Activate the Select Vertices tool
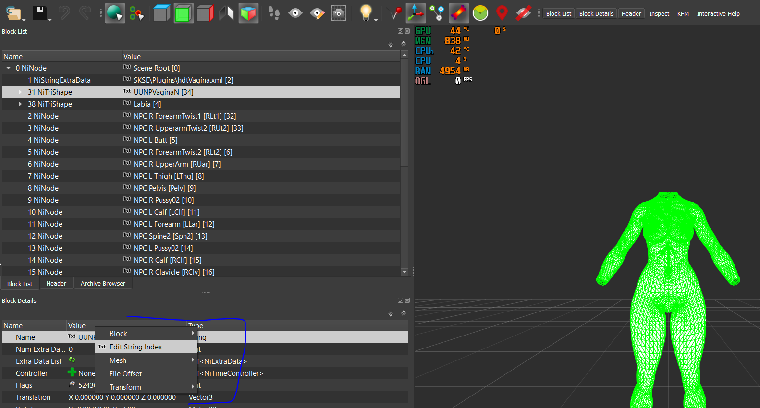The height and width of the screenshot is (408, 760). coord(136,13)
